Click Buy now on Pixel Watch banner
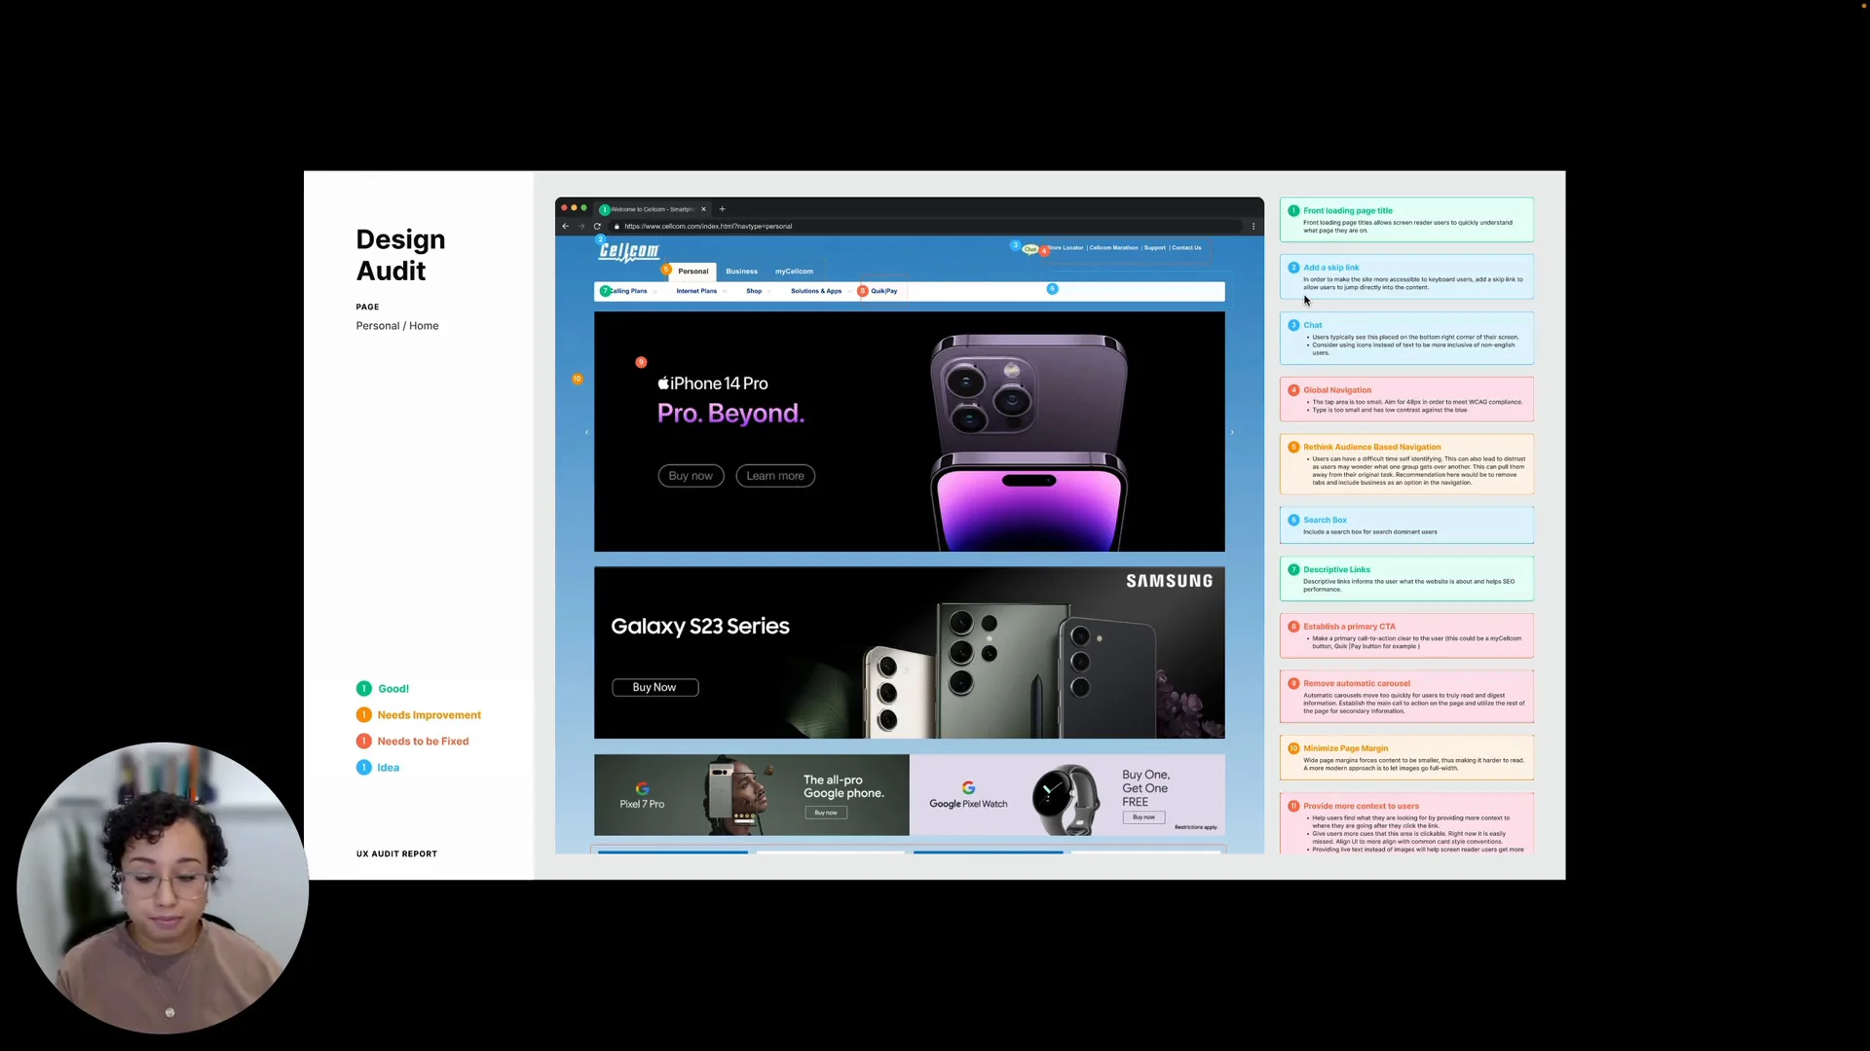This screenshot has width=1870, height=1051. point(1143,817)
